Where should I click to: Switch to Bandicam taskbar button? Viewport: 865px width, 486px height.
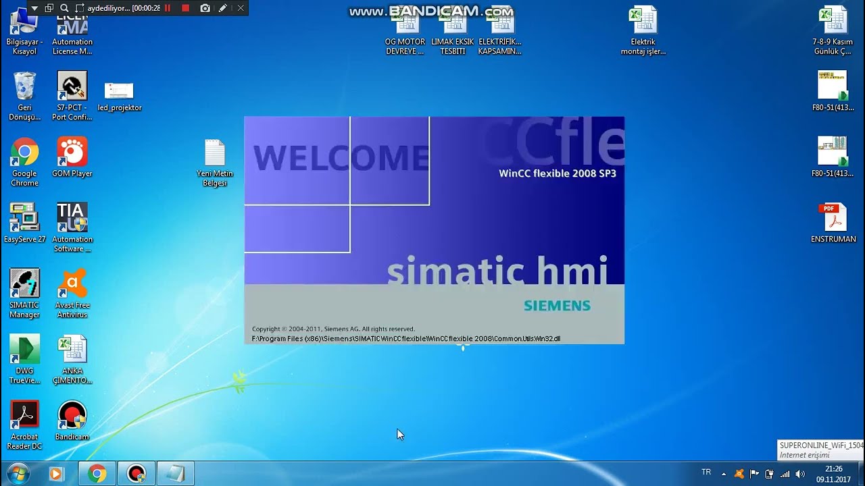[137, 474]
